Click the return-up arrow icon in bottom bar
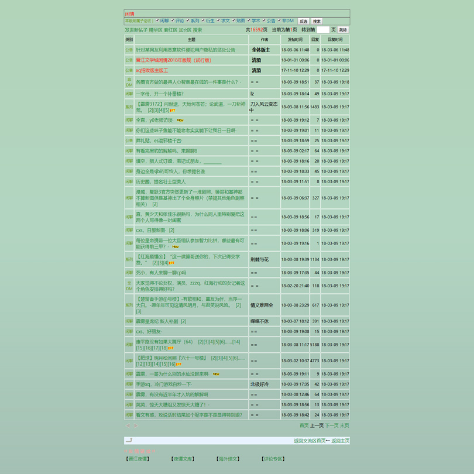The image size is (474, 474). (129, 440)
